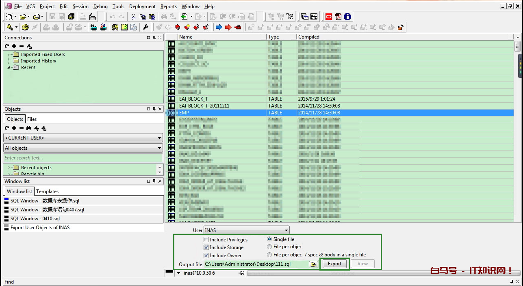Select the EAI_BLOCK_T table row
Image resolution: width=523 pixels, height=286 pixels.
(193, 99)
